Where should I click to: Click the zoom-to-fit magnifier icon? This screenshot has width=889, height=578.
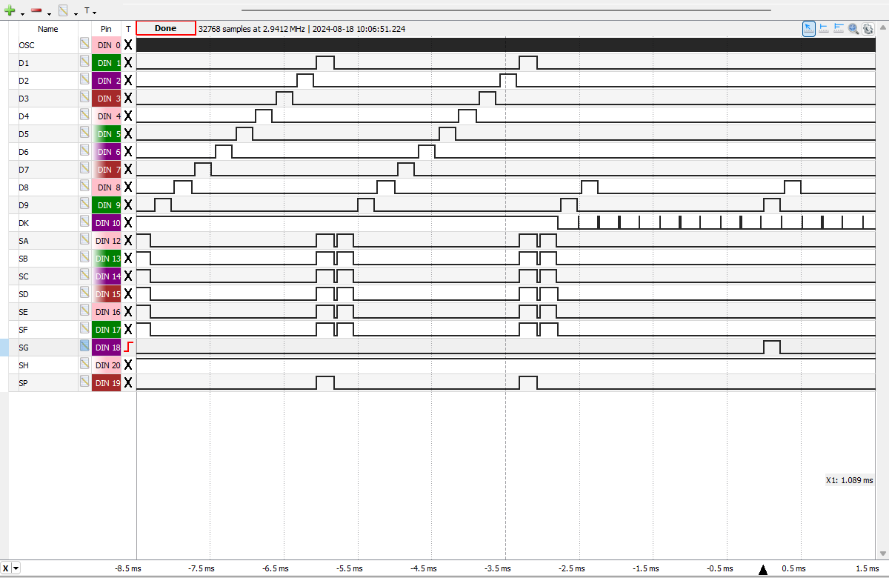pos(853,28)
